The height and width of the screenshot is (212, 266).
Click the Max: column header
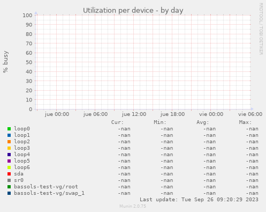pyautogui.click(x=245, y=122)
